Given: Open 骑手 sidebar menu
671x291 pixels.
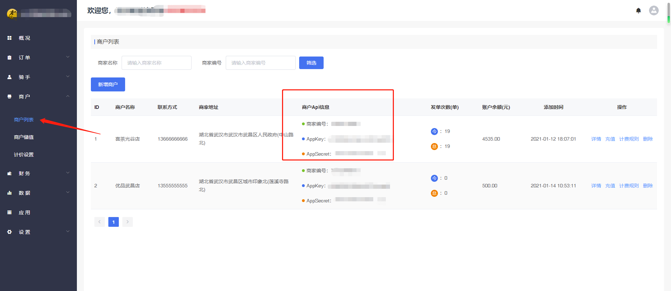Looking at the screenshot, I should [x=38, y=77].
